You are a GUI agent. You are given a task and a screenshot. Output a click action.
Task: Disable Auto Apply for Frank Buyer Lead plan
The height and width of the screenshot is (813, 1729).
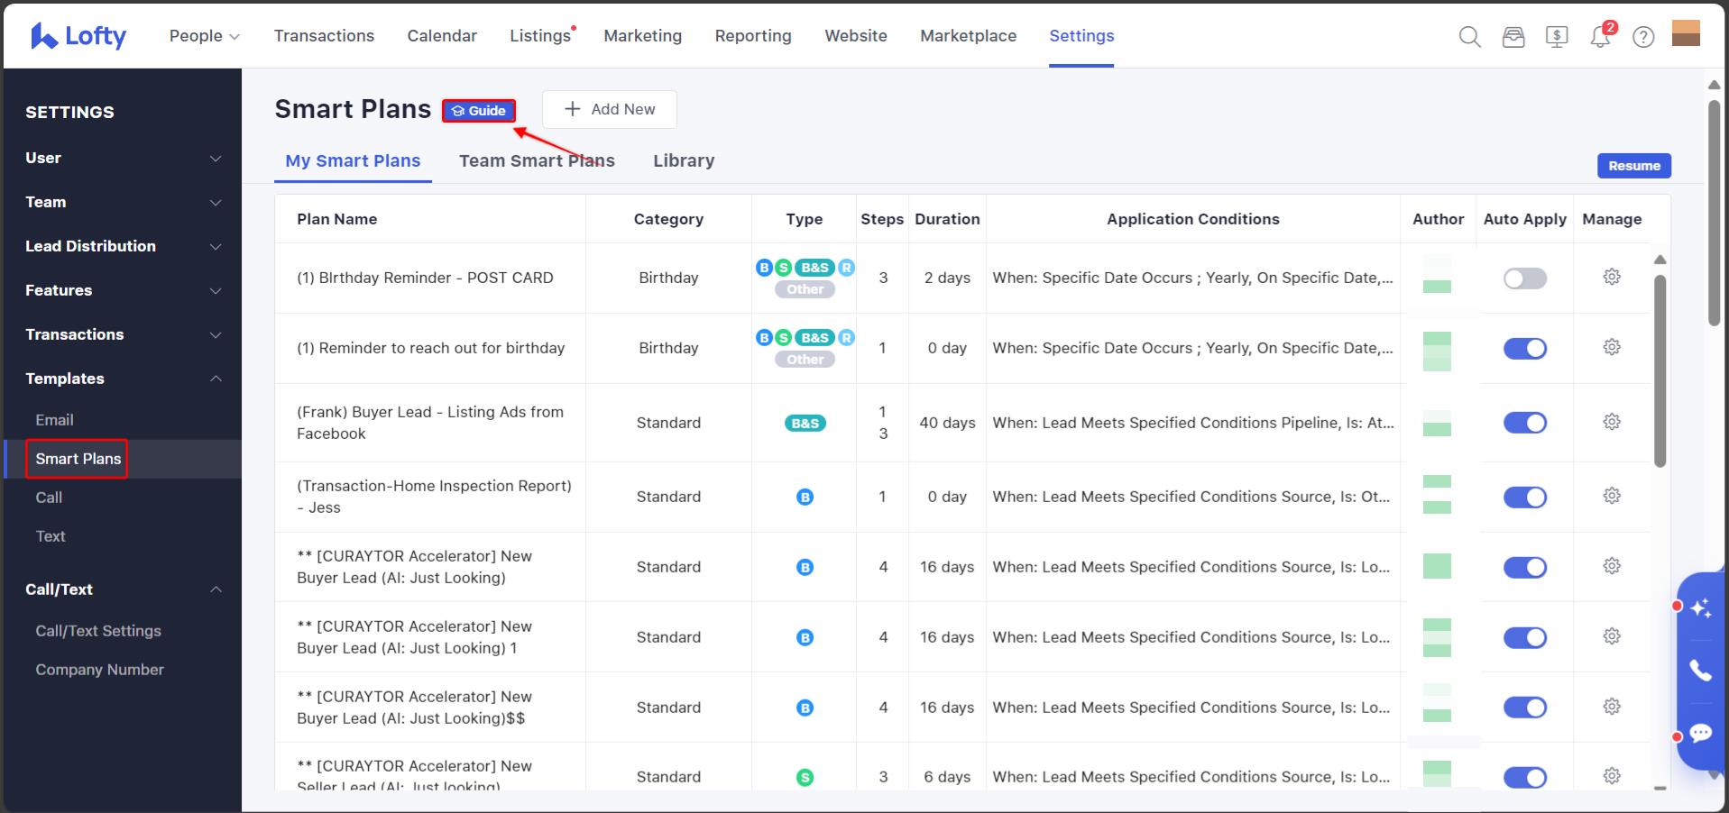1524,422
